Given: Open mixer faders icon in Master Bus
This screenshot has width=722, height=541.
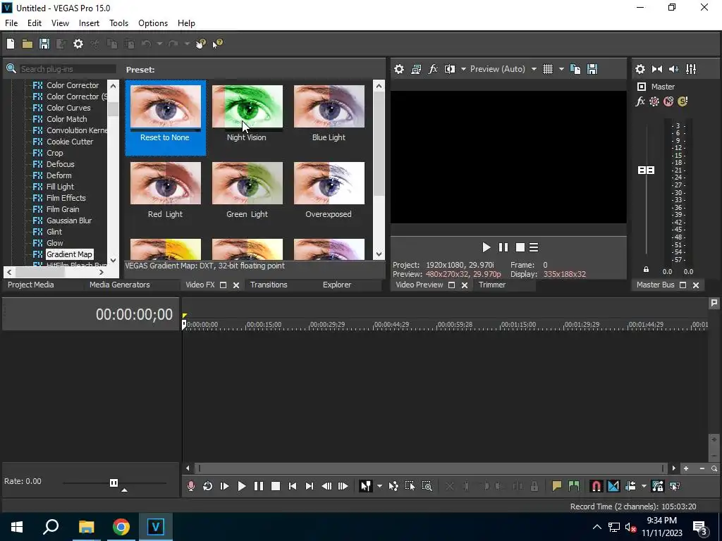Looking at the screenshot, I should coord(691,69).
